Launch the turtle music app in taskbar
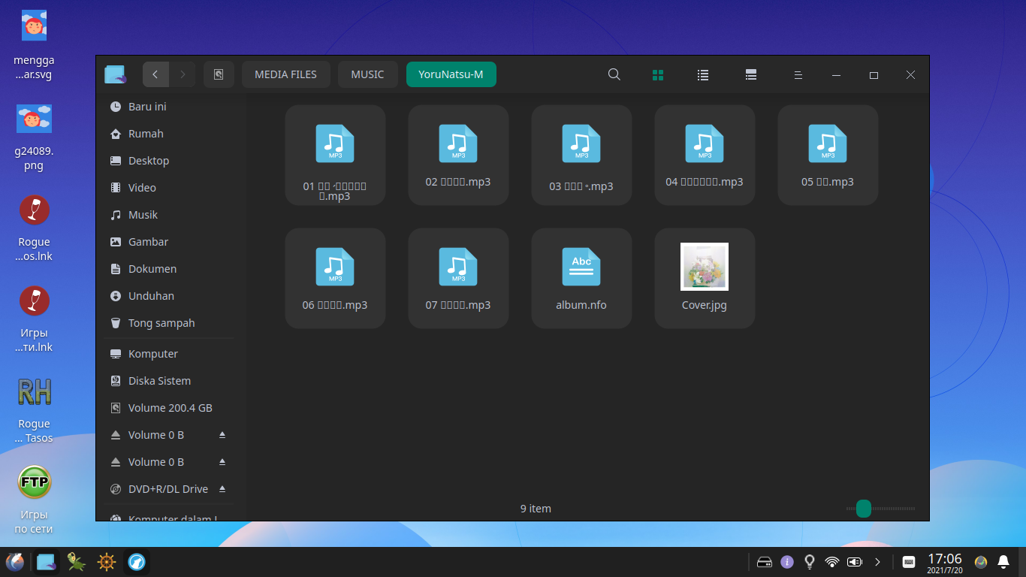This screenshot has width=1026, height=577. click(76, 561)
